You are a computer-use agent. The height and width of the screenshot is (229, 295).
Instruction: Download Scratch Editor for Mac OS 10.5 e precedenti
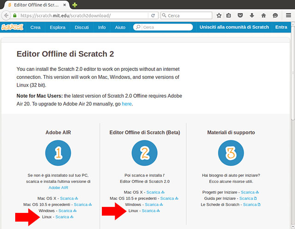click(x=169, y=198)
